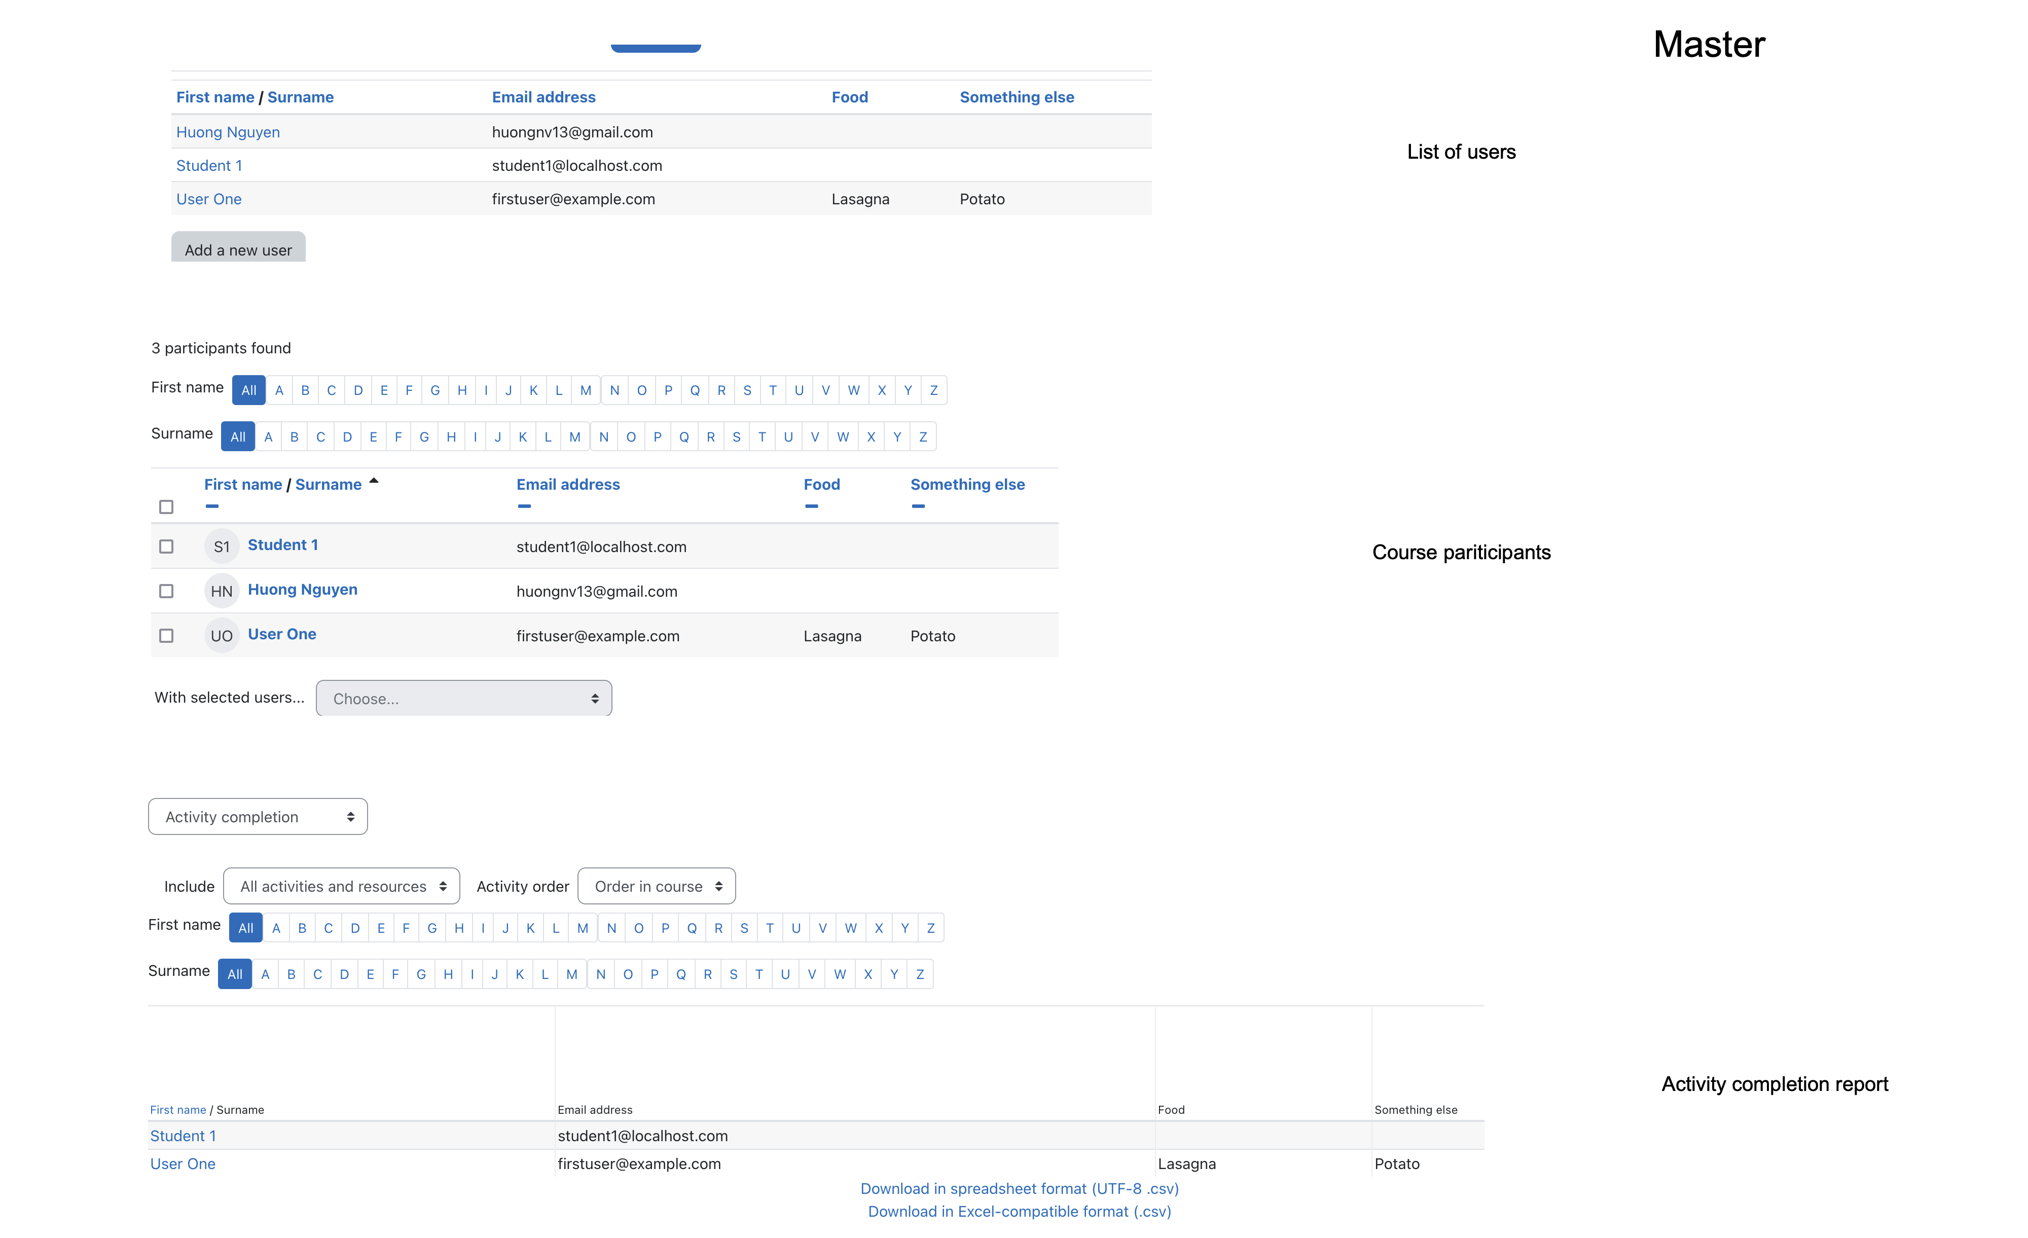This screenshot has width=2028, height=1238.
Task: Click the ascending sort arrow beside Surname
Action: (x=374, y=481)
